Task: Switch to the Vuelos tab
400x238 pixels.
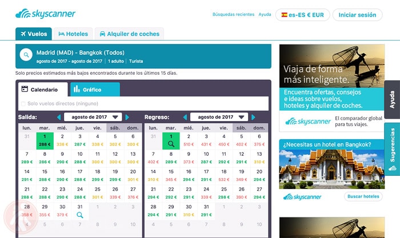Action: 34,34
